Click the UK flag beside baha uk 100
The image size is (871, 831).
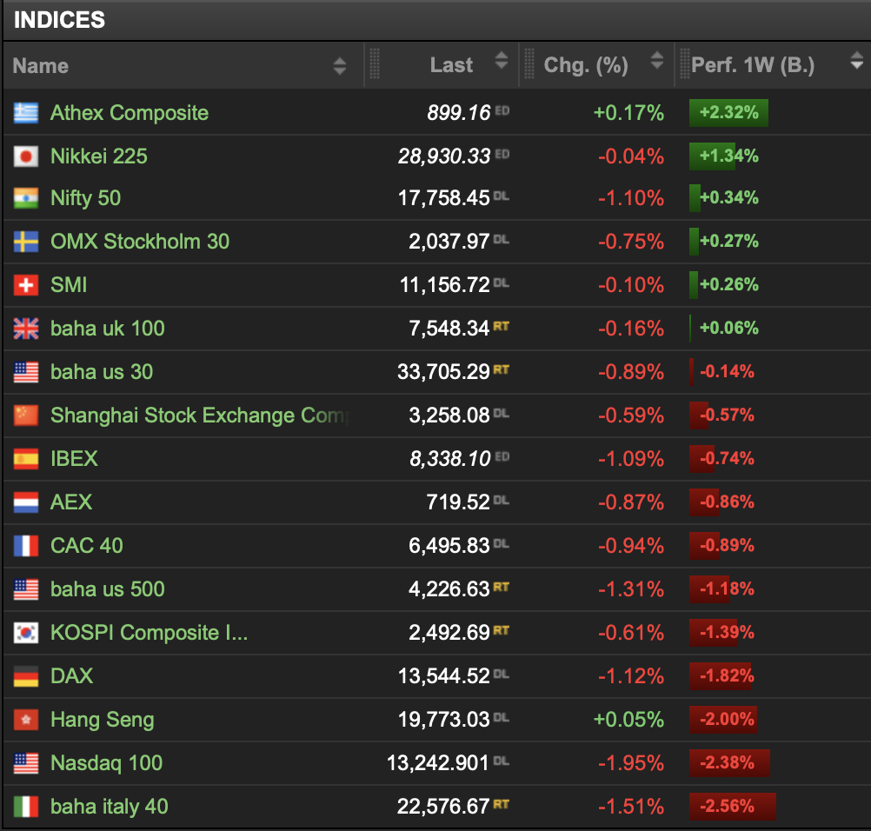click(x=26, y=329)
